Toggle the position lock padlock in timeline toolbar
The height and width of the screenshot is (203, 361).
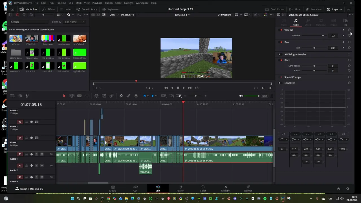[136, 96]
